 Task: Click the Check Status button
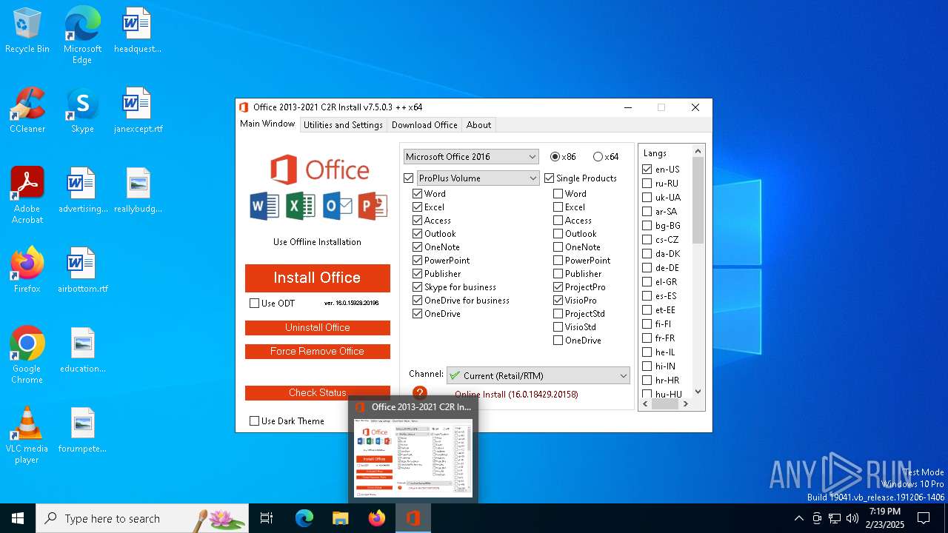317,392
